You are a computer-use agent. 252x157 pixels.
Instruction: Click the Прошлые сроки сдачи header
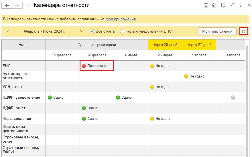pyautogui.click(x=97, y=45)
